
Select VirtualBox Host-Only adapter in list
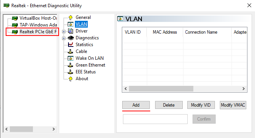click(x=38, y=18)
